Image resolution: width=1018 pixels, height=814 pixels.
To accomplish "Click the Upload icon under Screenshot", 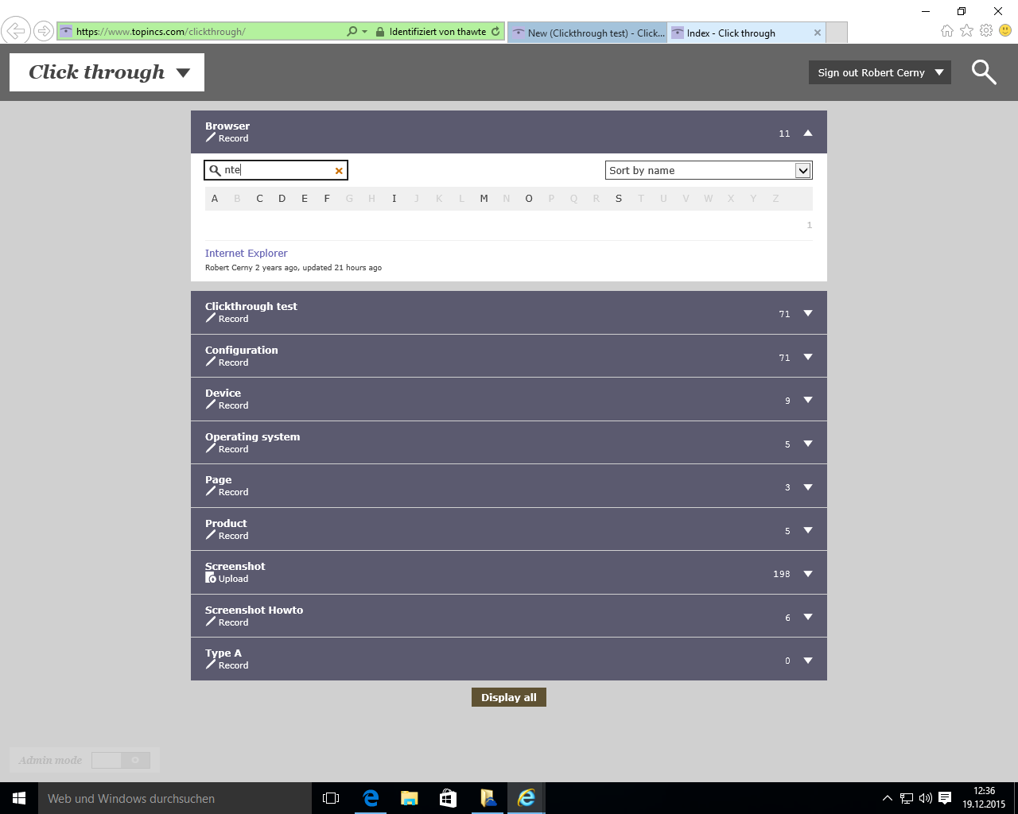I will 211,579.
